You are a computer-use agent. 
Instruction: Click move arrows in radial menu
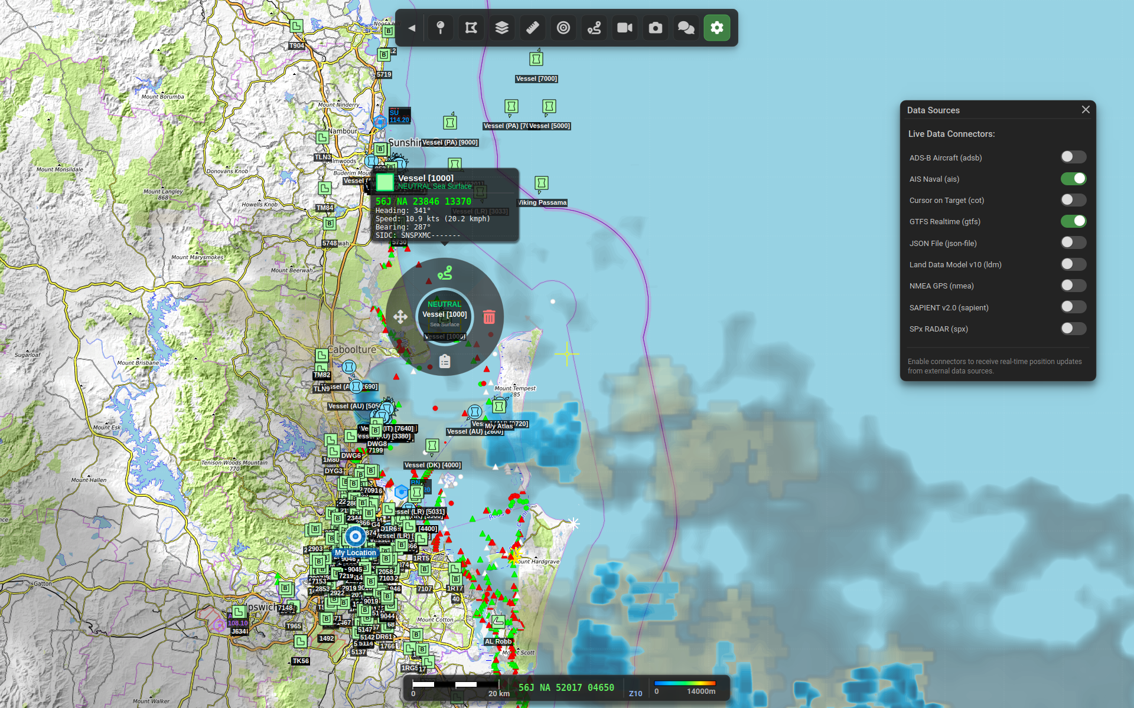(400, 317)
